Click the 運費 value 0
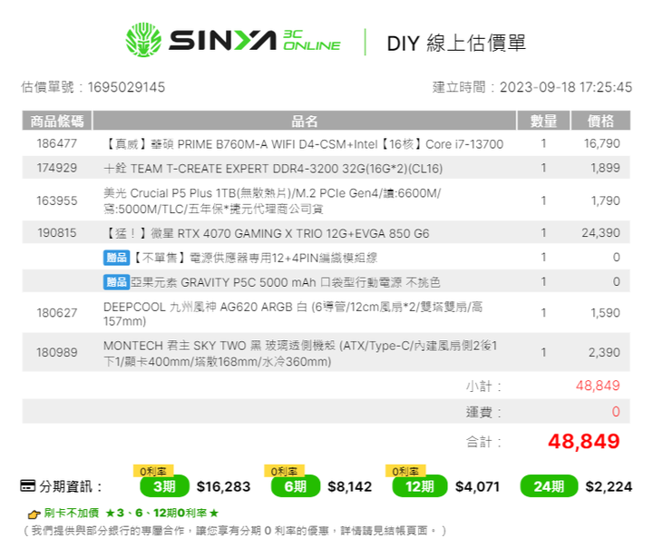Screen dimensions: 653x558 tap(616, 412)
